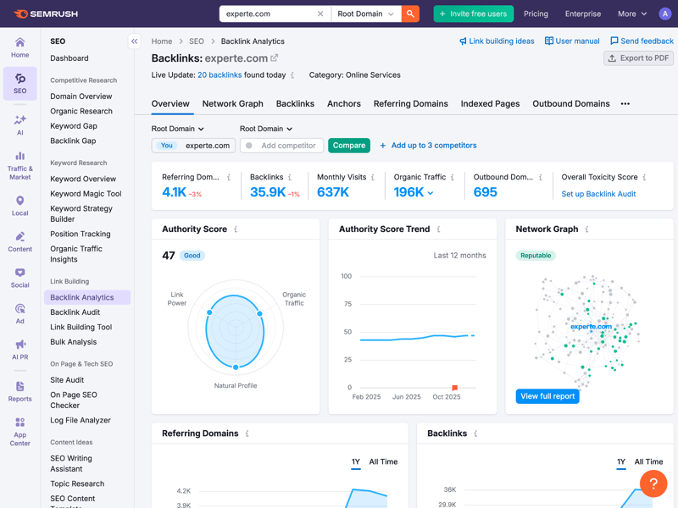Collapse the SEO sidebar panel
678x508 pixels.
[x=134, y=41]
